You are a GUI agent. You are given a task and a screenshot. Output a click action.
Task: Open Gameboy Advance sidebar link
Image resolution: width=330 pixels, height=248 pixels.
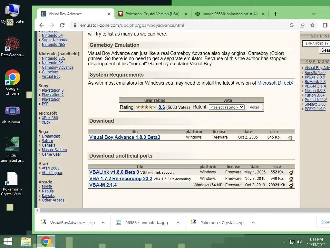pos(58,67)
